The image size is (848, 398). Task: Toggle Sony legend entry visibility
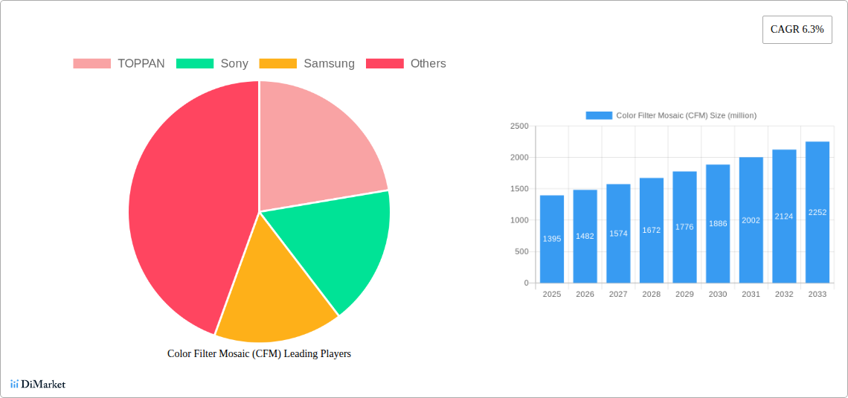tap(212, 64)
